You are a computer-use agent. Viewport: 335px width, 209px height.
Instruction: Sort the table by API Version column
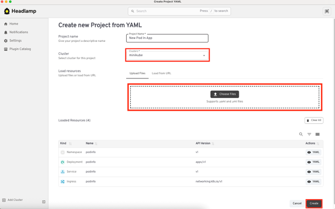[x=213, y=144]
